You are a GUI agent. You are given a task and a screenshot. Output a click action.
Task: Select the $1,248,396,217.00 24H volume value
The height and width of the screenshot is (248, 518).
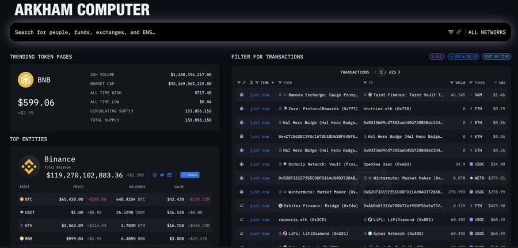[x=191, y=75]
